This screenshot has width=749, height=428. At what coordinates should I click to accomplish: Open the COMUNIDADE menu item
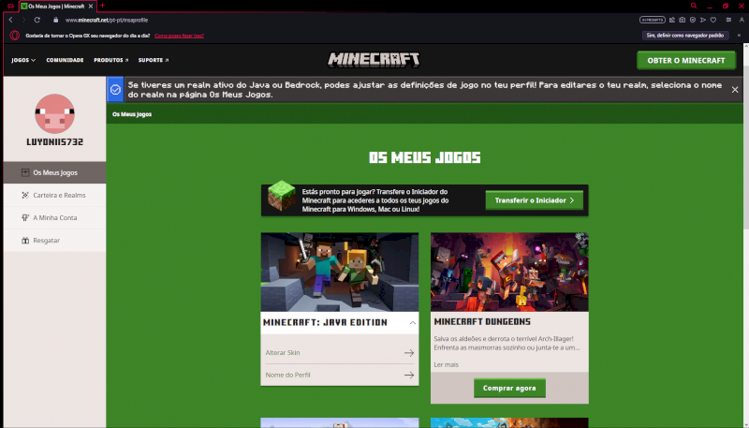(x=65, y=60)
